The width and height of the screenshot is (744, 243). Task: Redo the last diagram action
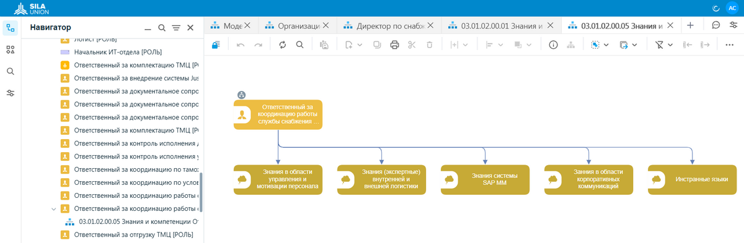[x=258, y=45]
